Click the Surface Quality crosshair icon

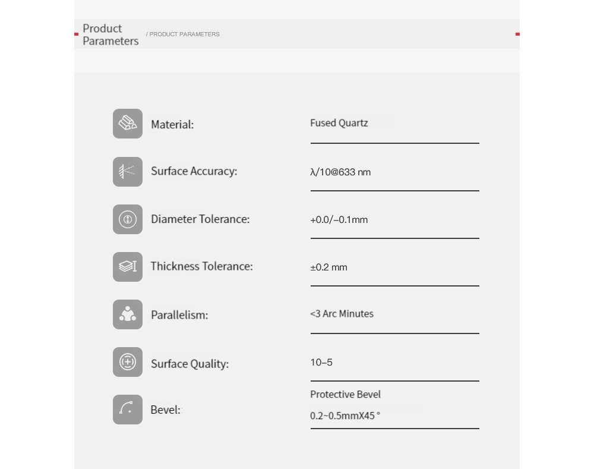click(128, 361)
